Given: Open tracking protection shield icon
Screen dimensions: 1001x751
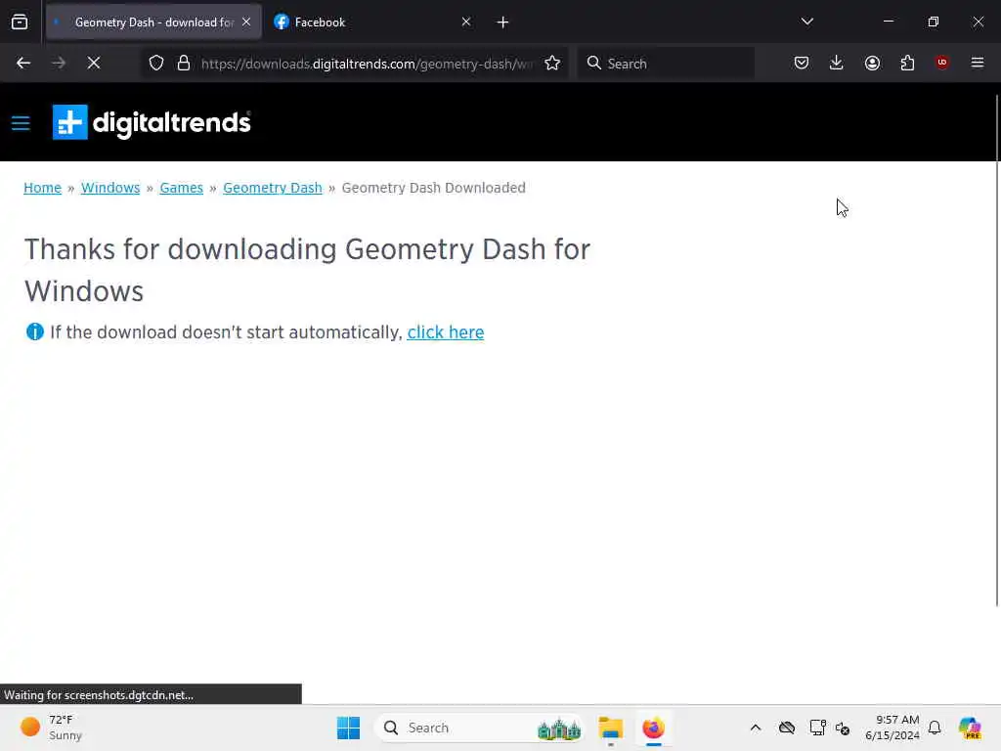Looking at the screenshot, I should (x=156, y=64).
